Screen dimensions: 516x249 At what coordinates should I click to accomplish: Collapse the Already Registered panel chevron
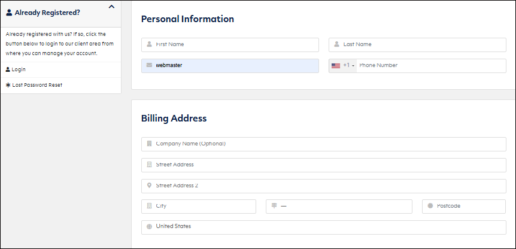click(x=111, y=7)
